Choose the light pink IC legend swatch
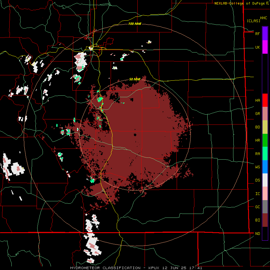The width and height of the screenshot is (270, 270). 265,193
